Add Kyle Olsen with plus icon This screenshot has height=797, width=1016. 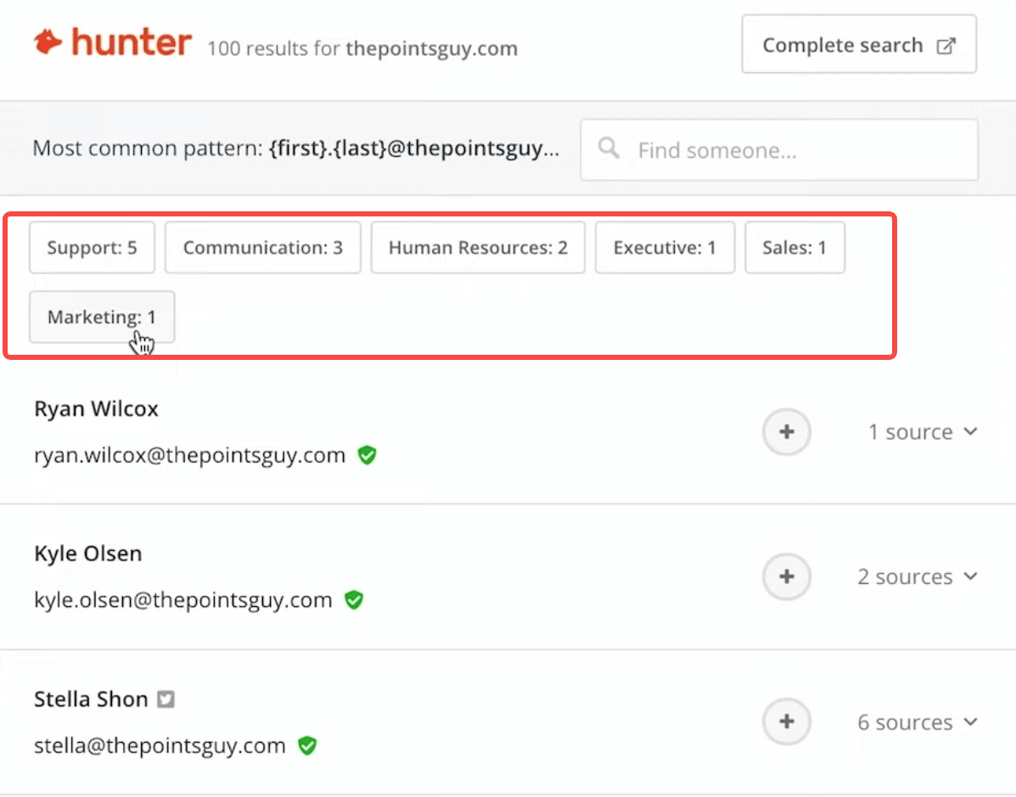click(787, 576)
